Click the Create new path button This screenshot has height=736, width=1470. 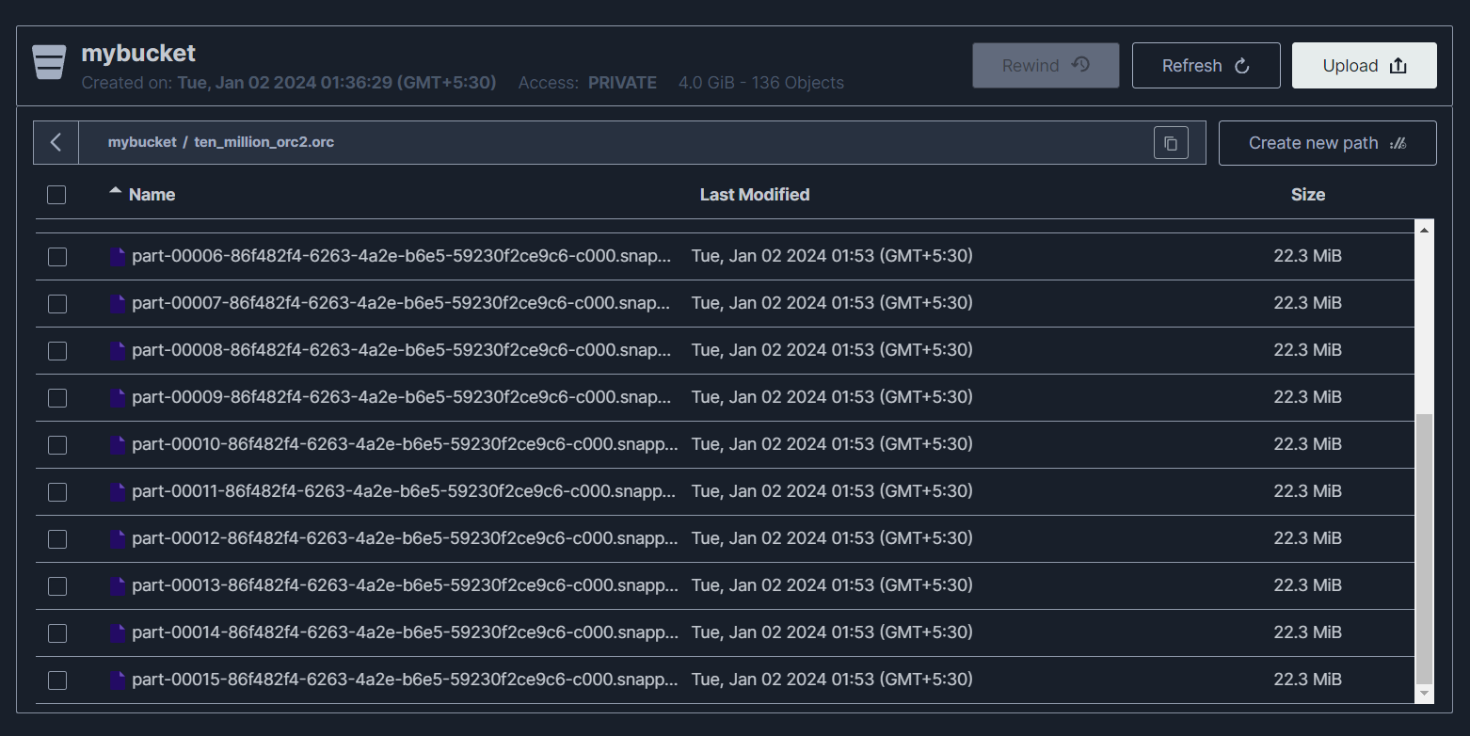pos(1327,143)
